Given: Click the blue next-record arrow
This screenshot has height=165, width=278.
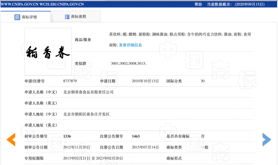Looking at the screenshot, I should 267,140.
